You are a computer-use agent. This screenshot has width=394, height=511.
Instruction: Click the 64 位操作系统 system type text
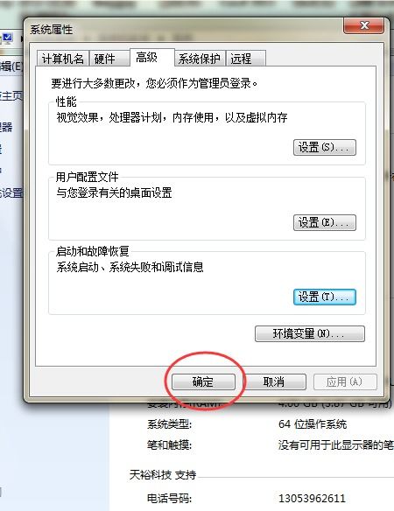313,424
